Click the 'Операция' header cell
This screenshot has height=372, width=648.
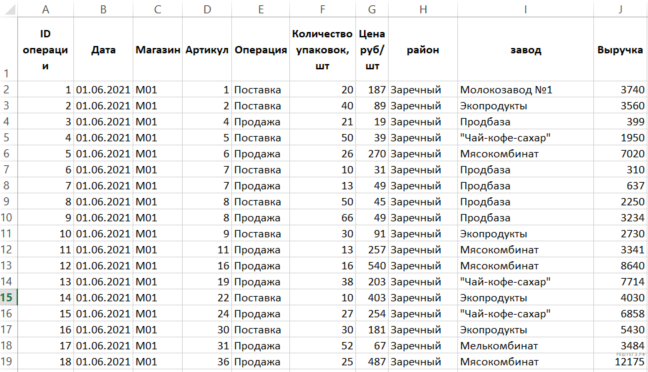pos(261,50)
